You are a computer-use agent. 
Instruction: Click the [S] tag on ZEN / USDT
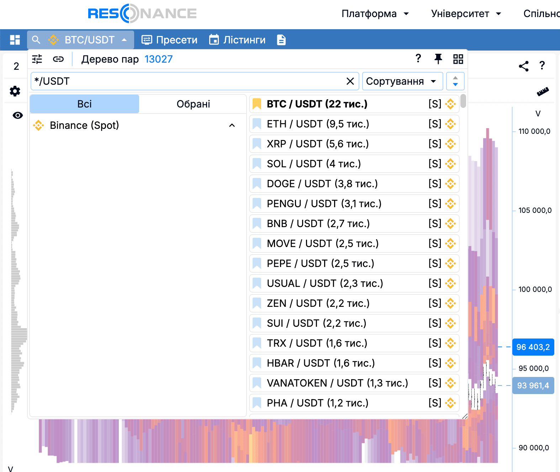point(435,303)
